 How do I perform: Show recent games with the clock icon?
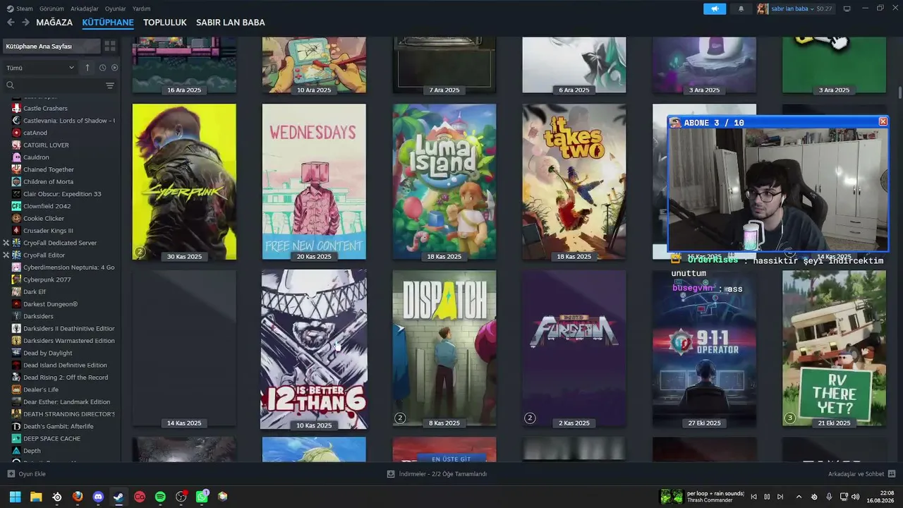point(102,68)
